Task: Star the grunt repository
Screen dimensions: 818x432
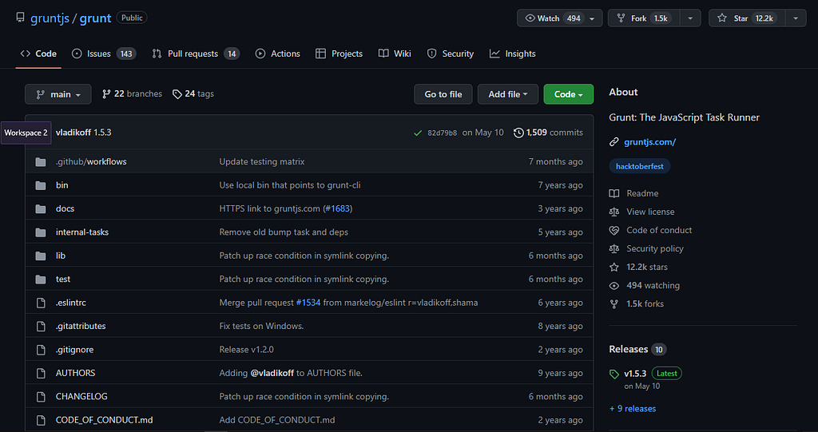Action: pyautogui.click(x=747, y=18)
